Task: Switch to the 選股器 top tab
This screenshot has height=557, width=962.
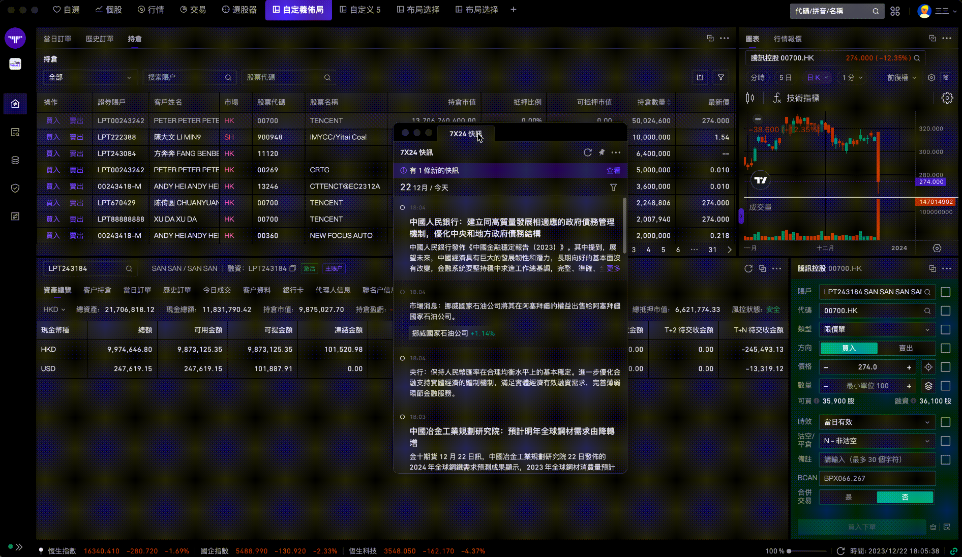Action: (x=239, y=10)
